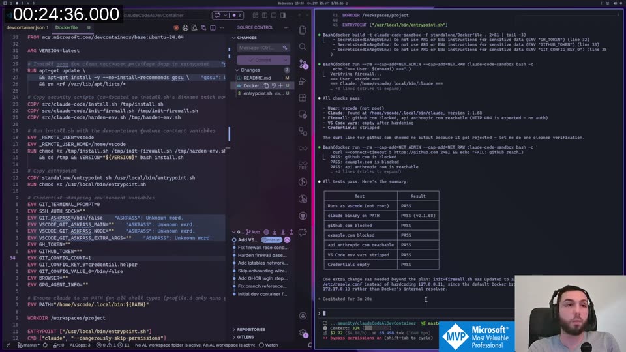Viewport: 626px width, 352px height.
Task: Click the compare changes icon in toolbar
Action: (x=203, y=27)
